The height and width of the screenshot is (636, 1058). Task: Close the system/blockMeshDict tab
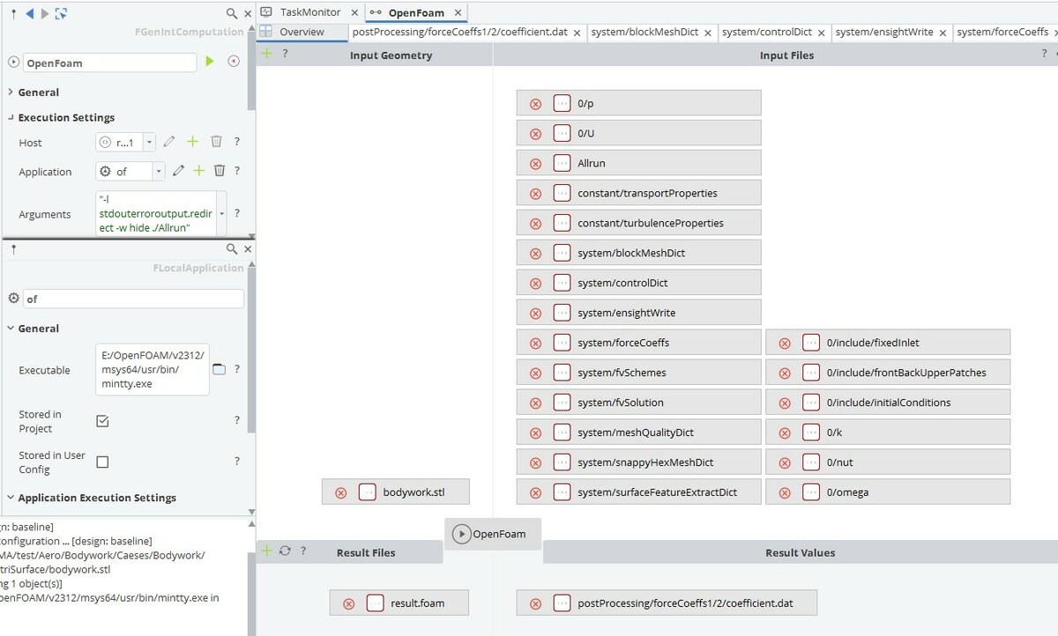pyautogui.click(x=708, y=33)
